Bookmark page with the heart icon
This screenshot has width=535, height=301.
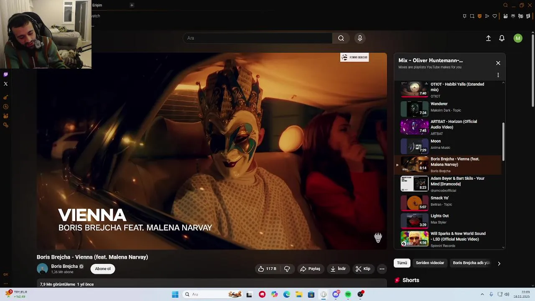(495, 16)
